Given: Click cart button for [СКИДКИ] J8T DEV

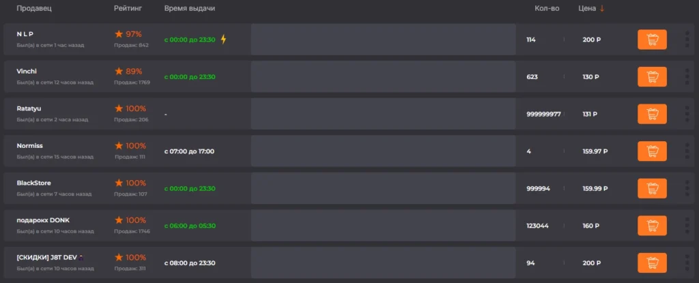Looking at the screenshot, I should click(652, 263).
